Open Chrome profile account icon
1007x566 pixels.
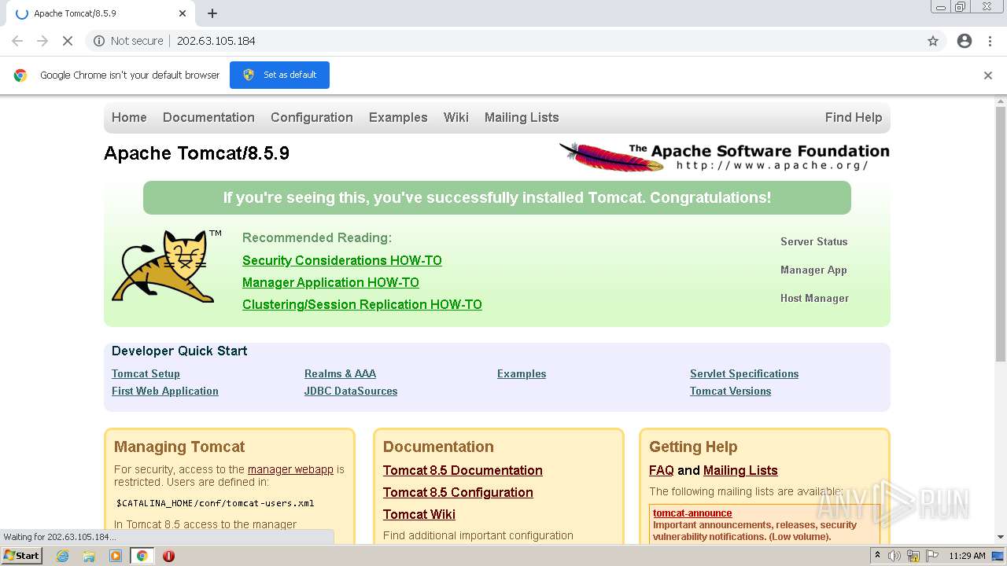click(965, 41)
